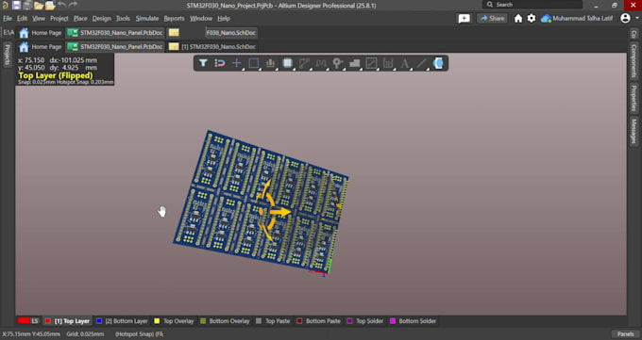Select the place component chip tool
The width and height of the screenshot is (642, 340).
point(287,63)
